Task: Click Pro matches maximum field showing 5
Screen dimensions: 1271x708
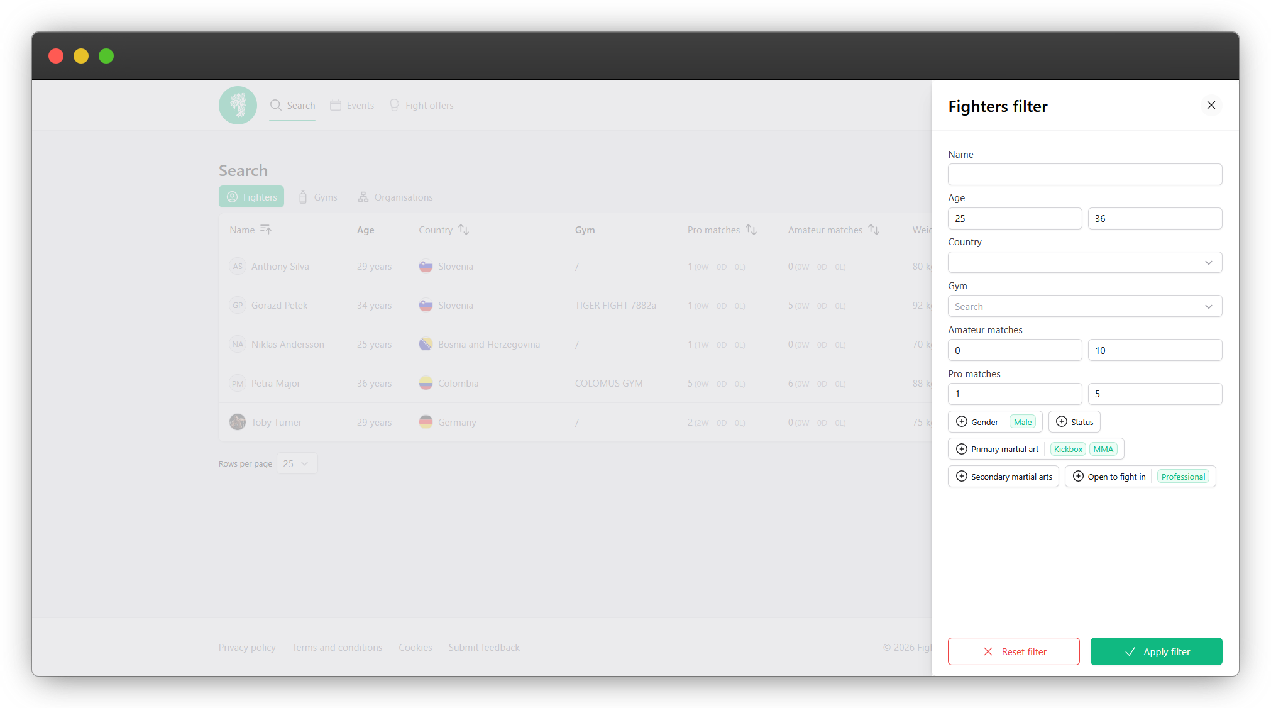Action: point(1155,394)
